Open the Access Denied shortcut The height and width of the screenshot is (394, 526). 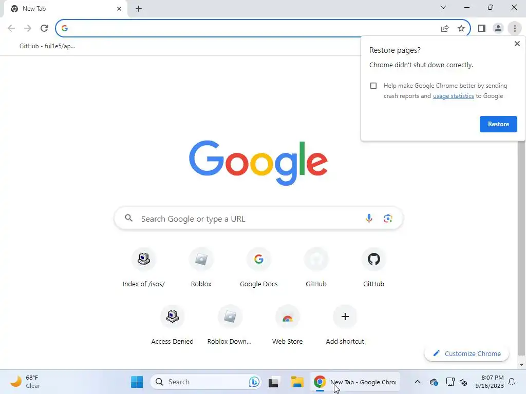pos(173,326)
